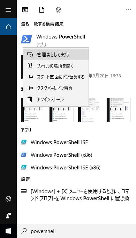Click the search box containing powershell
This screenshot has height=238, width=136.
(76, 231)
